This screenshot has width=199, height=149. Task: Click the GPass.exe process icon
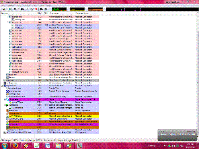pos(8,124)
